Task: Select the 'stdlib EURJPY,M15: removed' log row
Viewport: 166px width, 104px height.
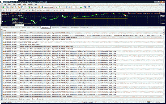Action: point(83,42)
